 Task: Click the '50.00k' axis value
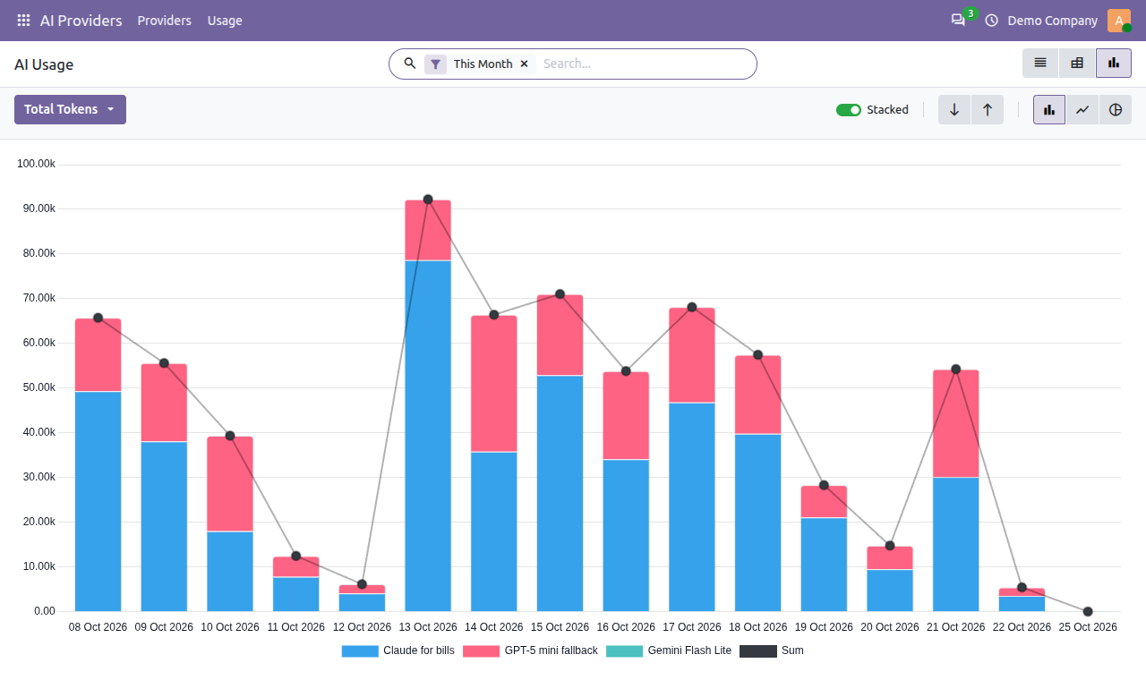tap(39, 387)
